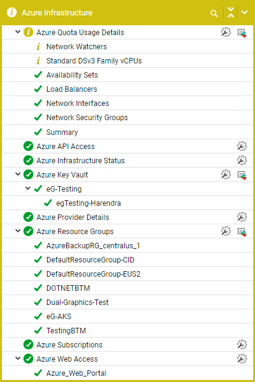Image resolution: width=255 pixels, height=382 pixels.
Task: Select egTesting-Harendra entry
Action: [x=88, y=203]
